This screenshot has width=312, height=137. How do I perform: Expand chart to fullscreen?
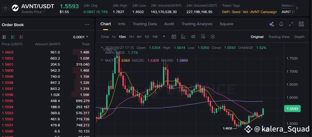coord(291,24)
